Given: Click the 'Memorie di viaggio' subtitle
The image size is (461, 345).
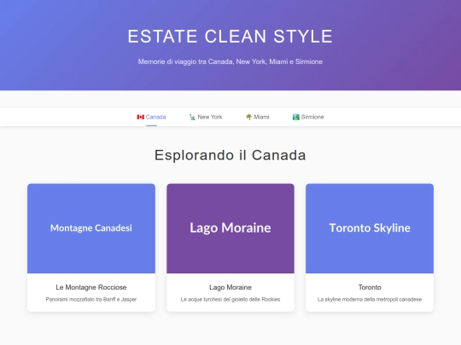Looking at the screenshot, I should (x=230, y=61).
